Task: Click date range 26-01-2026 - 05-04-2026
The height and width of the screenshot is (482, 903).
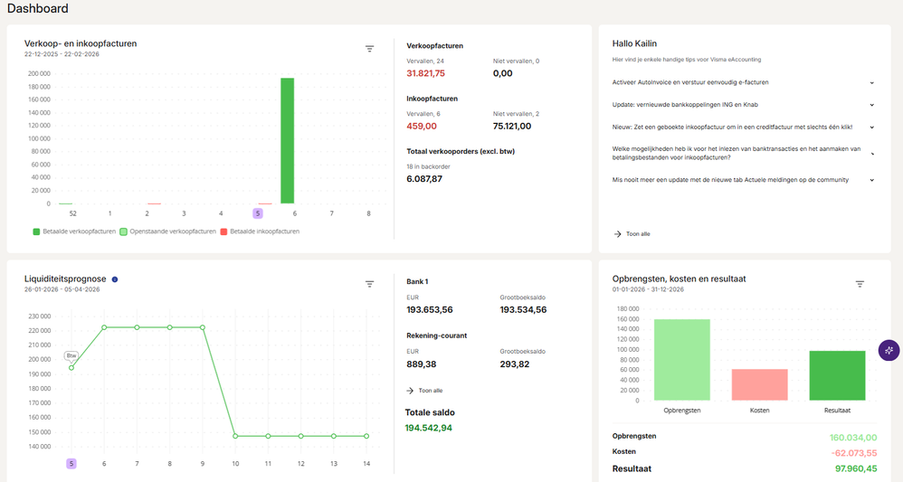Action: pos(62,289)
